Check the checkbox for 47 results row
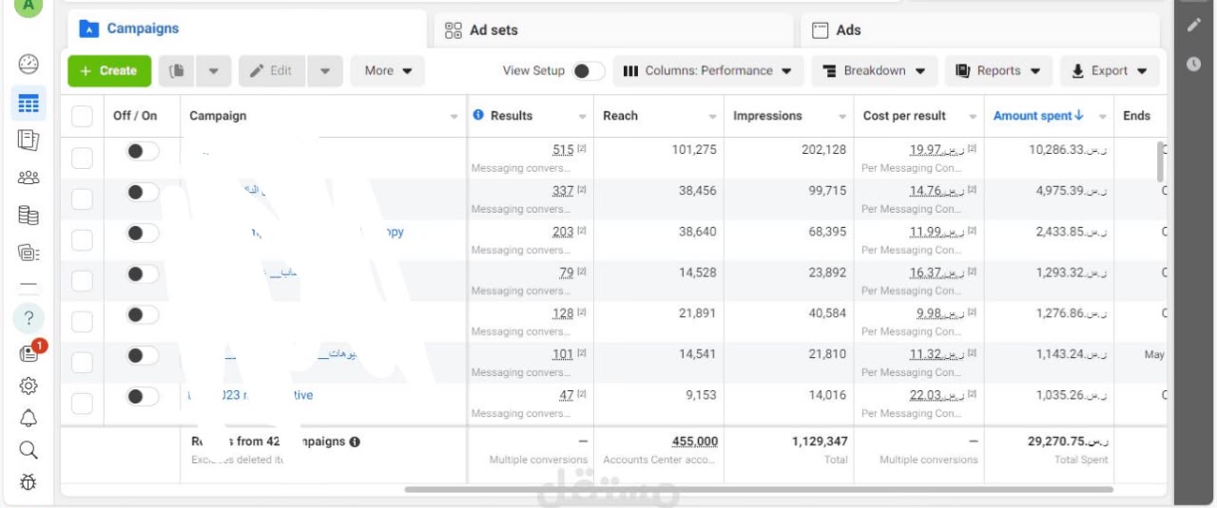Screen dimensions: 1217x508 (x=83, y=404)
